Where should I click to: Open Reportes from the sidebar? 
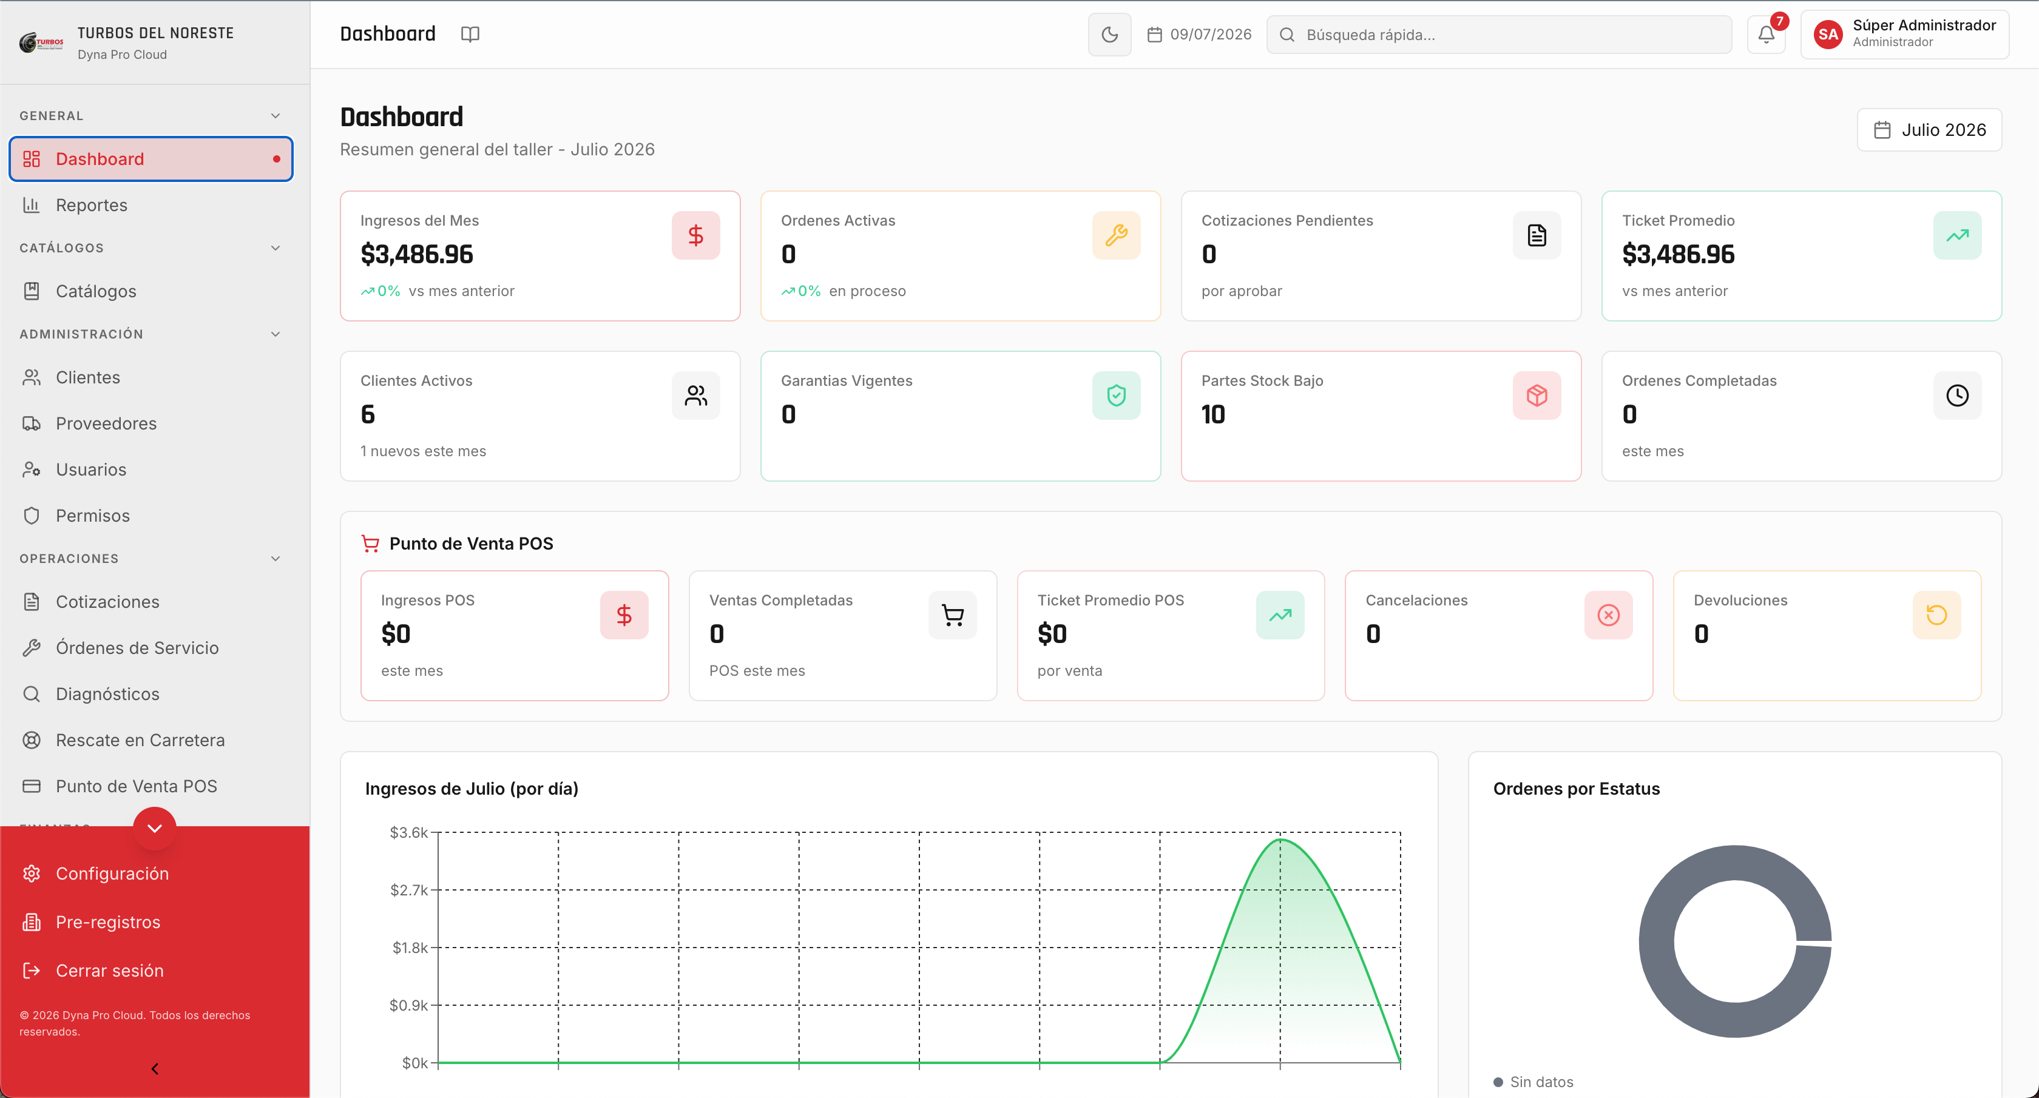point(151,205)
